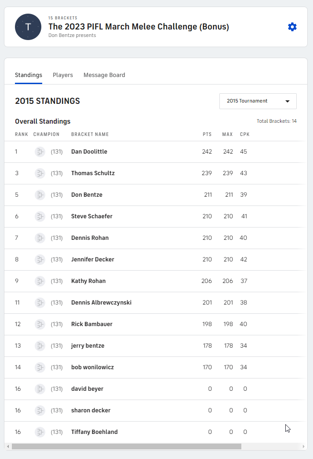
Task: Click the group avatar with letter T
Action: pos(28,27)
